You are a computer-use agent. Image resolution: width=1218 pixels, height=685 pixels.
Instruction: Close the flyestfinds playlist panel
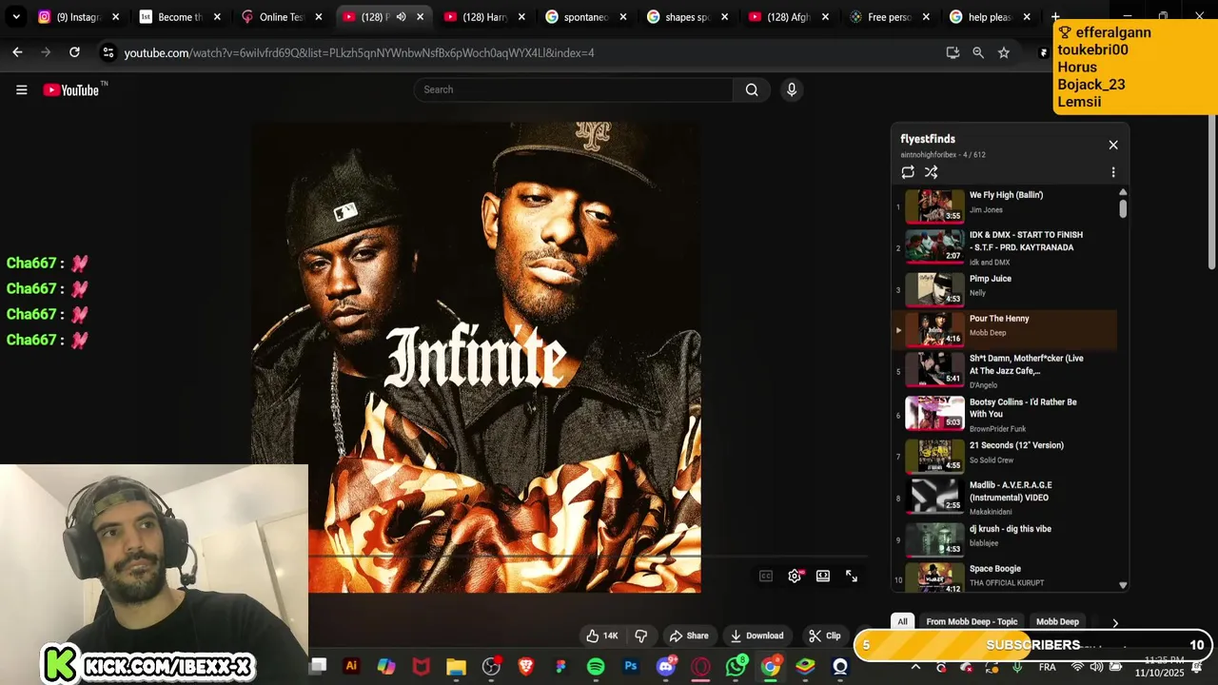pyautogui.click(x=1113, y=145)
